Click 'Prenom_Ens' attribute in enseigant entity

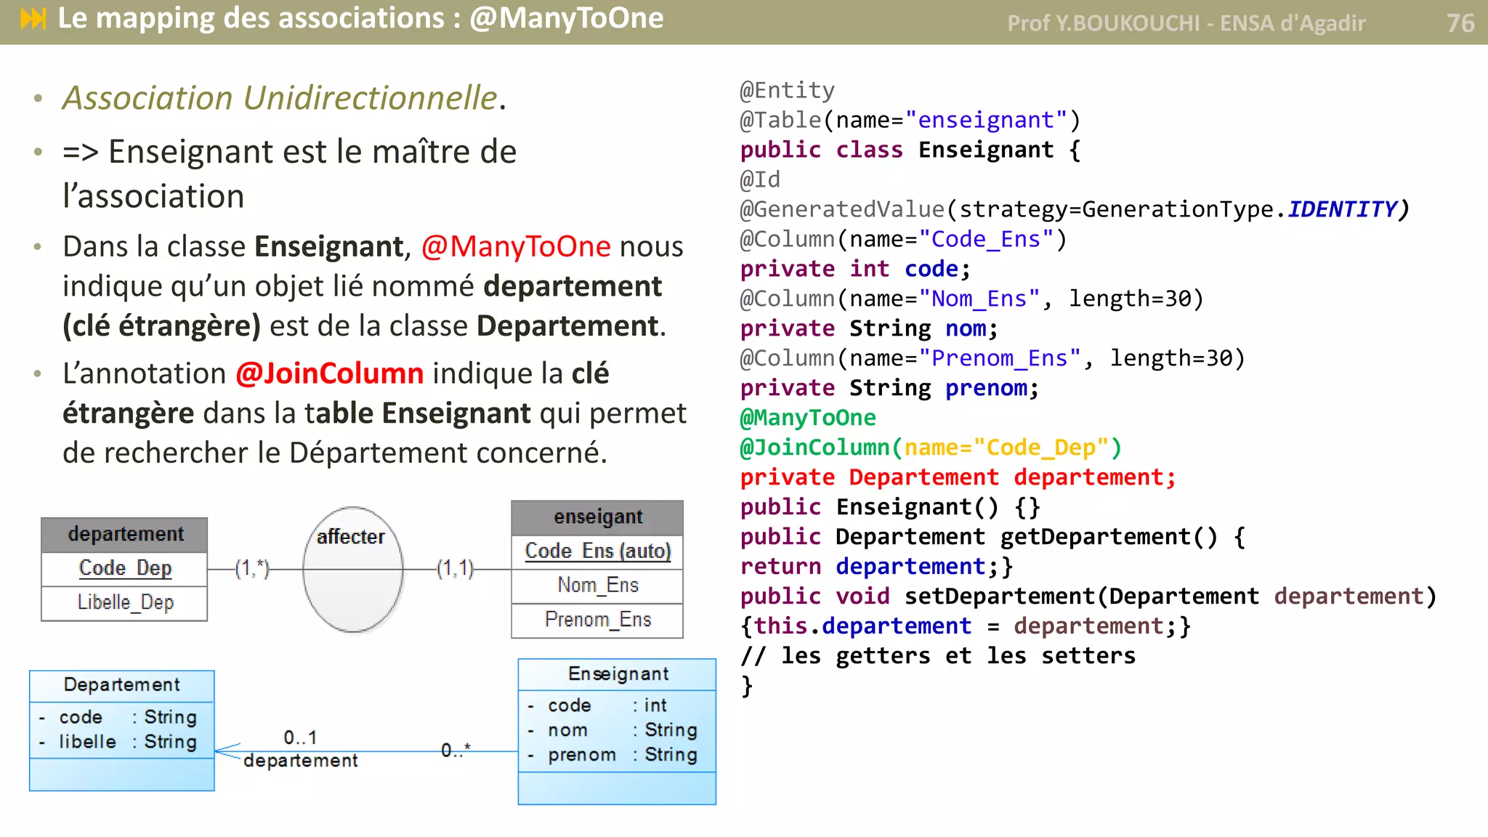coord(597,620)
